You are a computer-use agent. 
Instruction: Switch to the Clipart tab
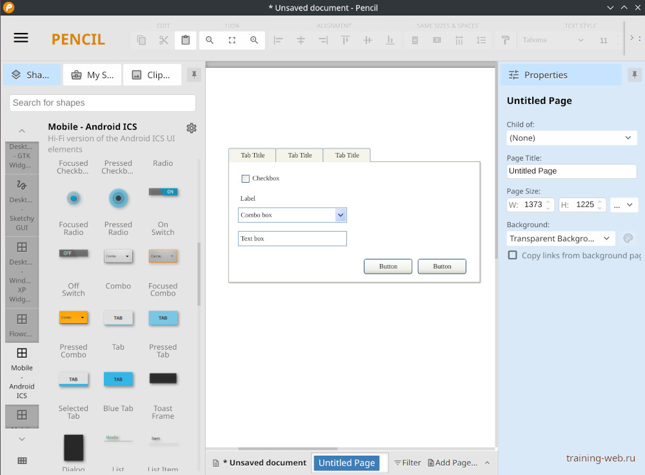tap(152, 74)
